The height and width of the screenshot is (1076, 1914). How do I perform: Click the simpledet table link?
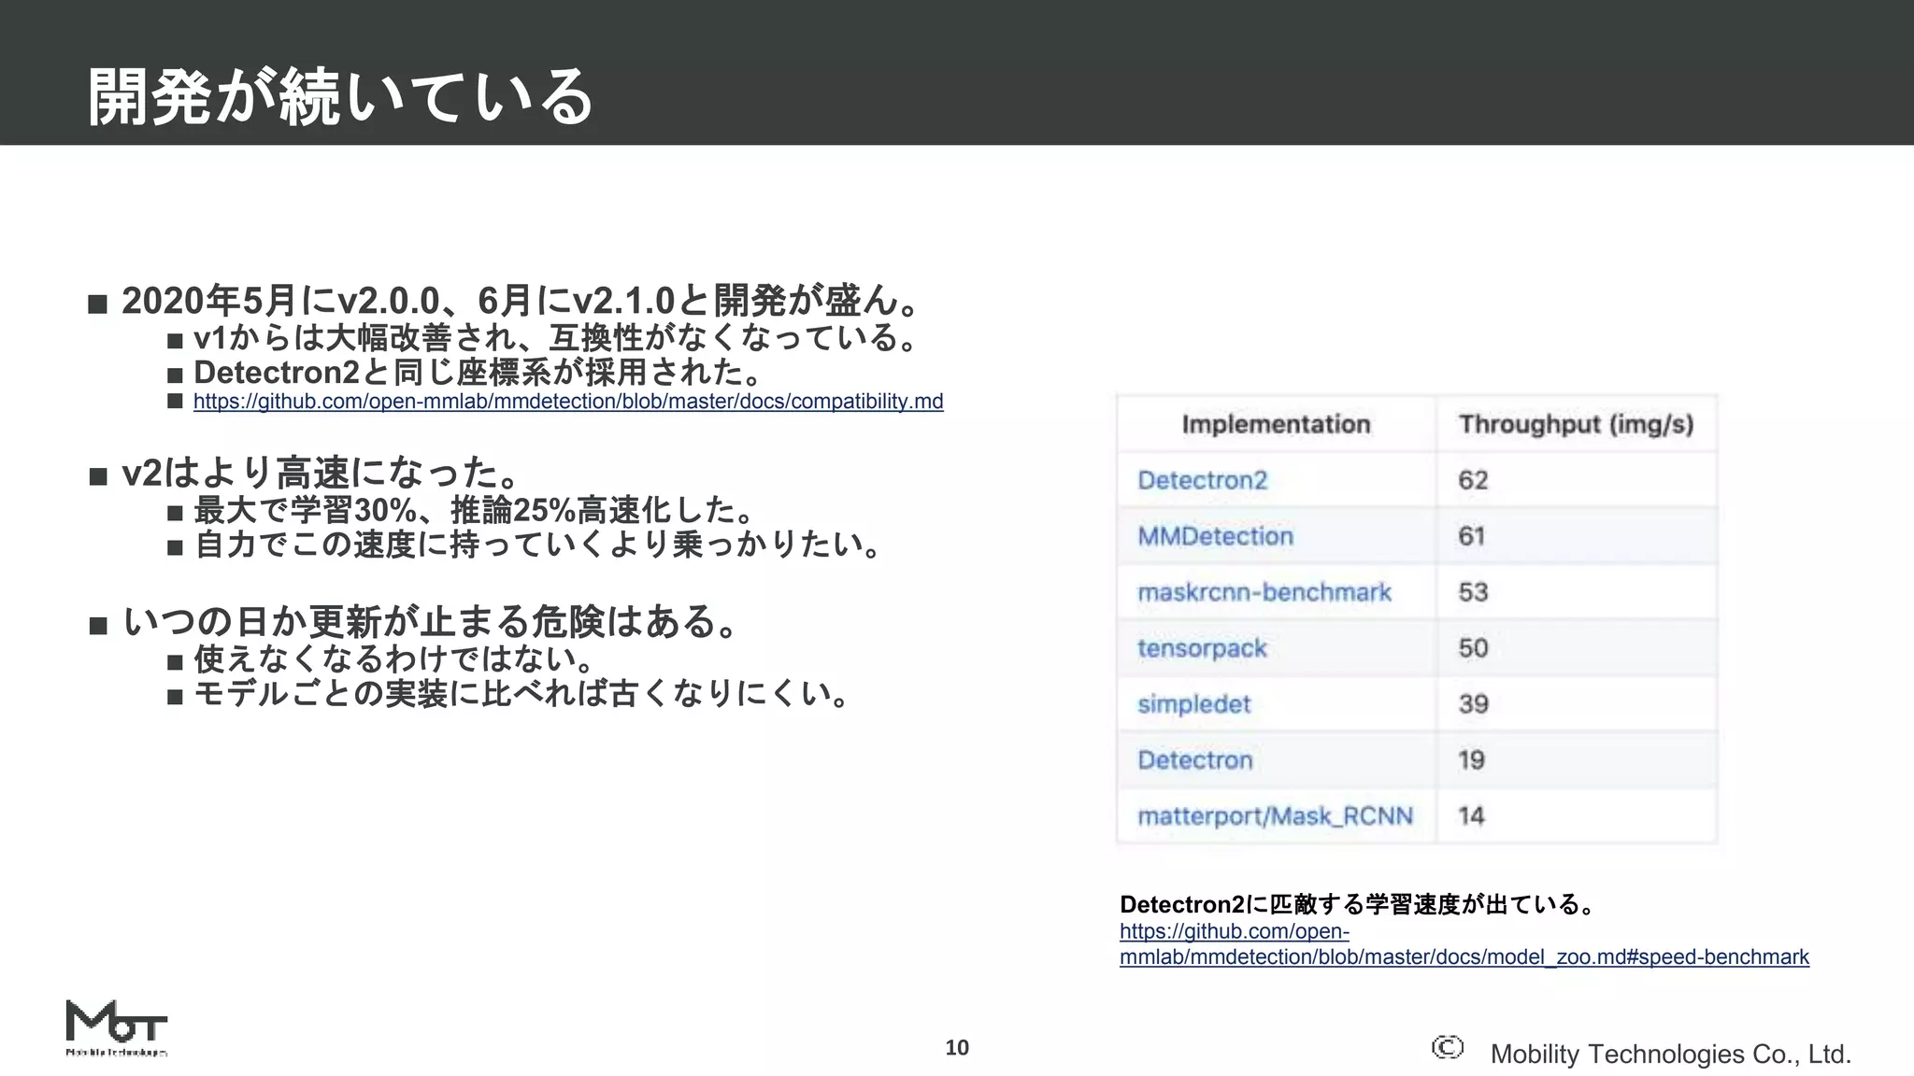point(1193,704)
